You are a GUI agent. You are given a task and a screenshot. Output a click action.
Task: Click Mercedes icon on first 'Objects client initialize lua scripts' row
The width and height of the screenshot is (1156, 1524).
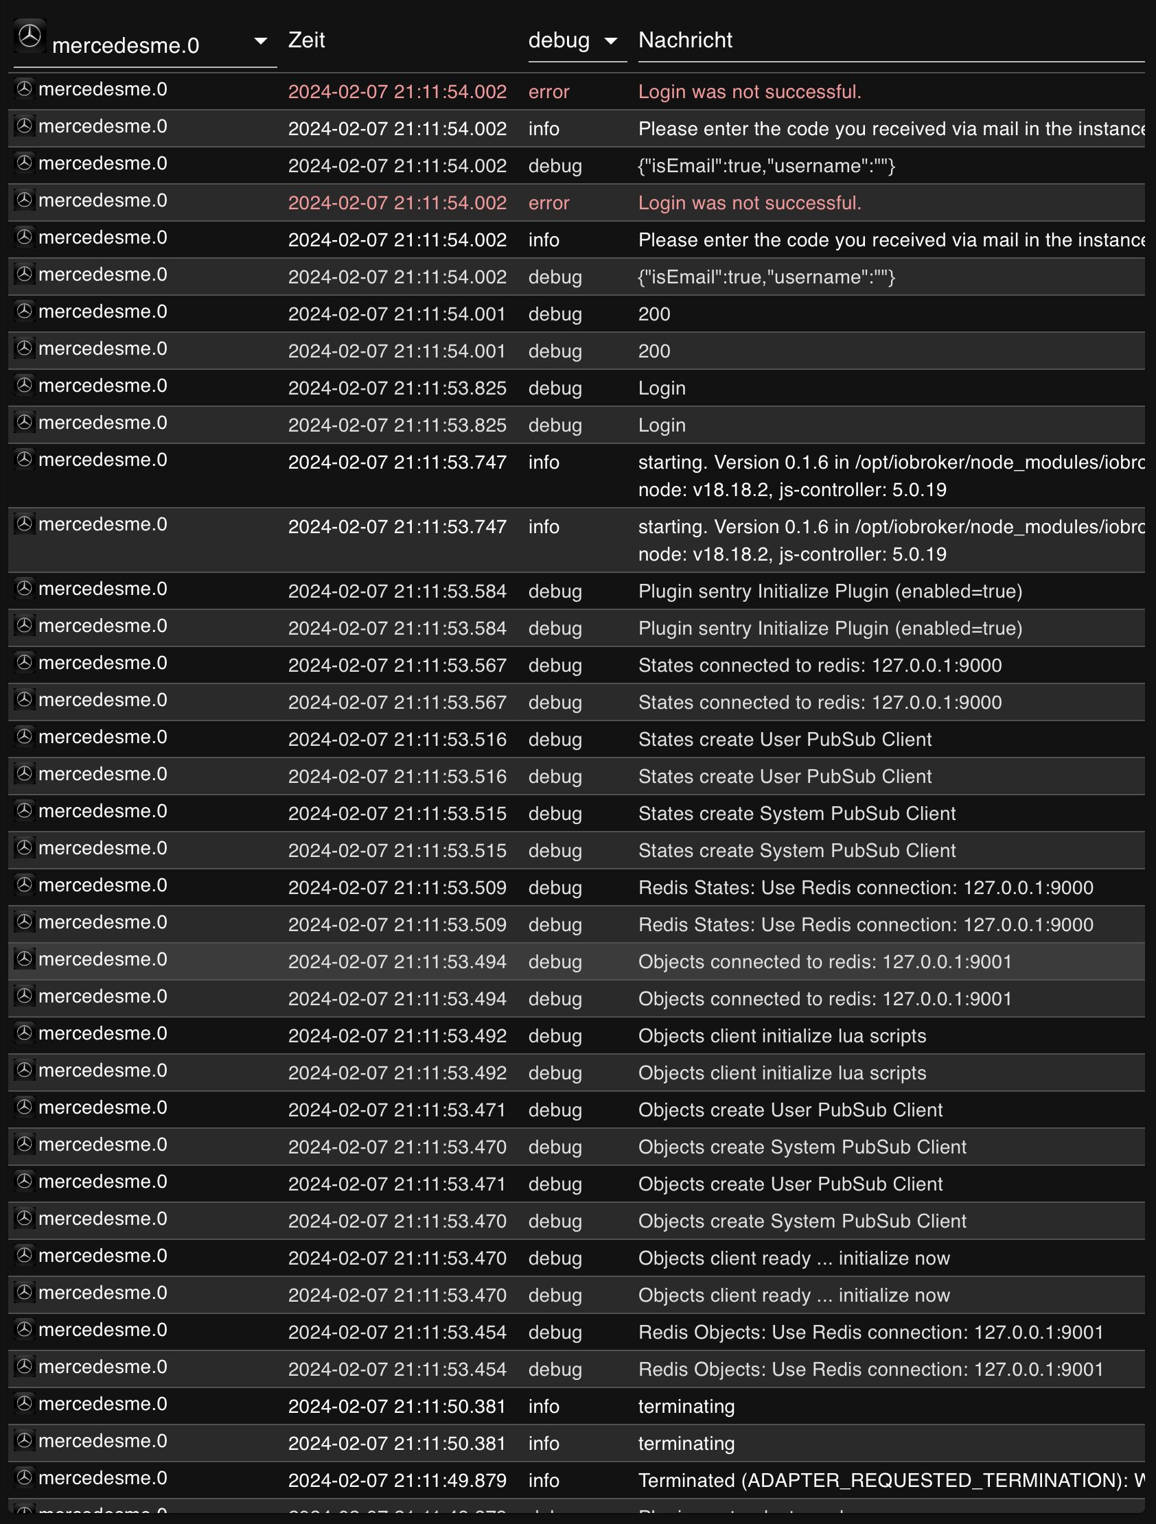pos(24,1033)
